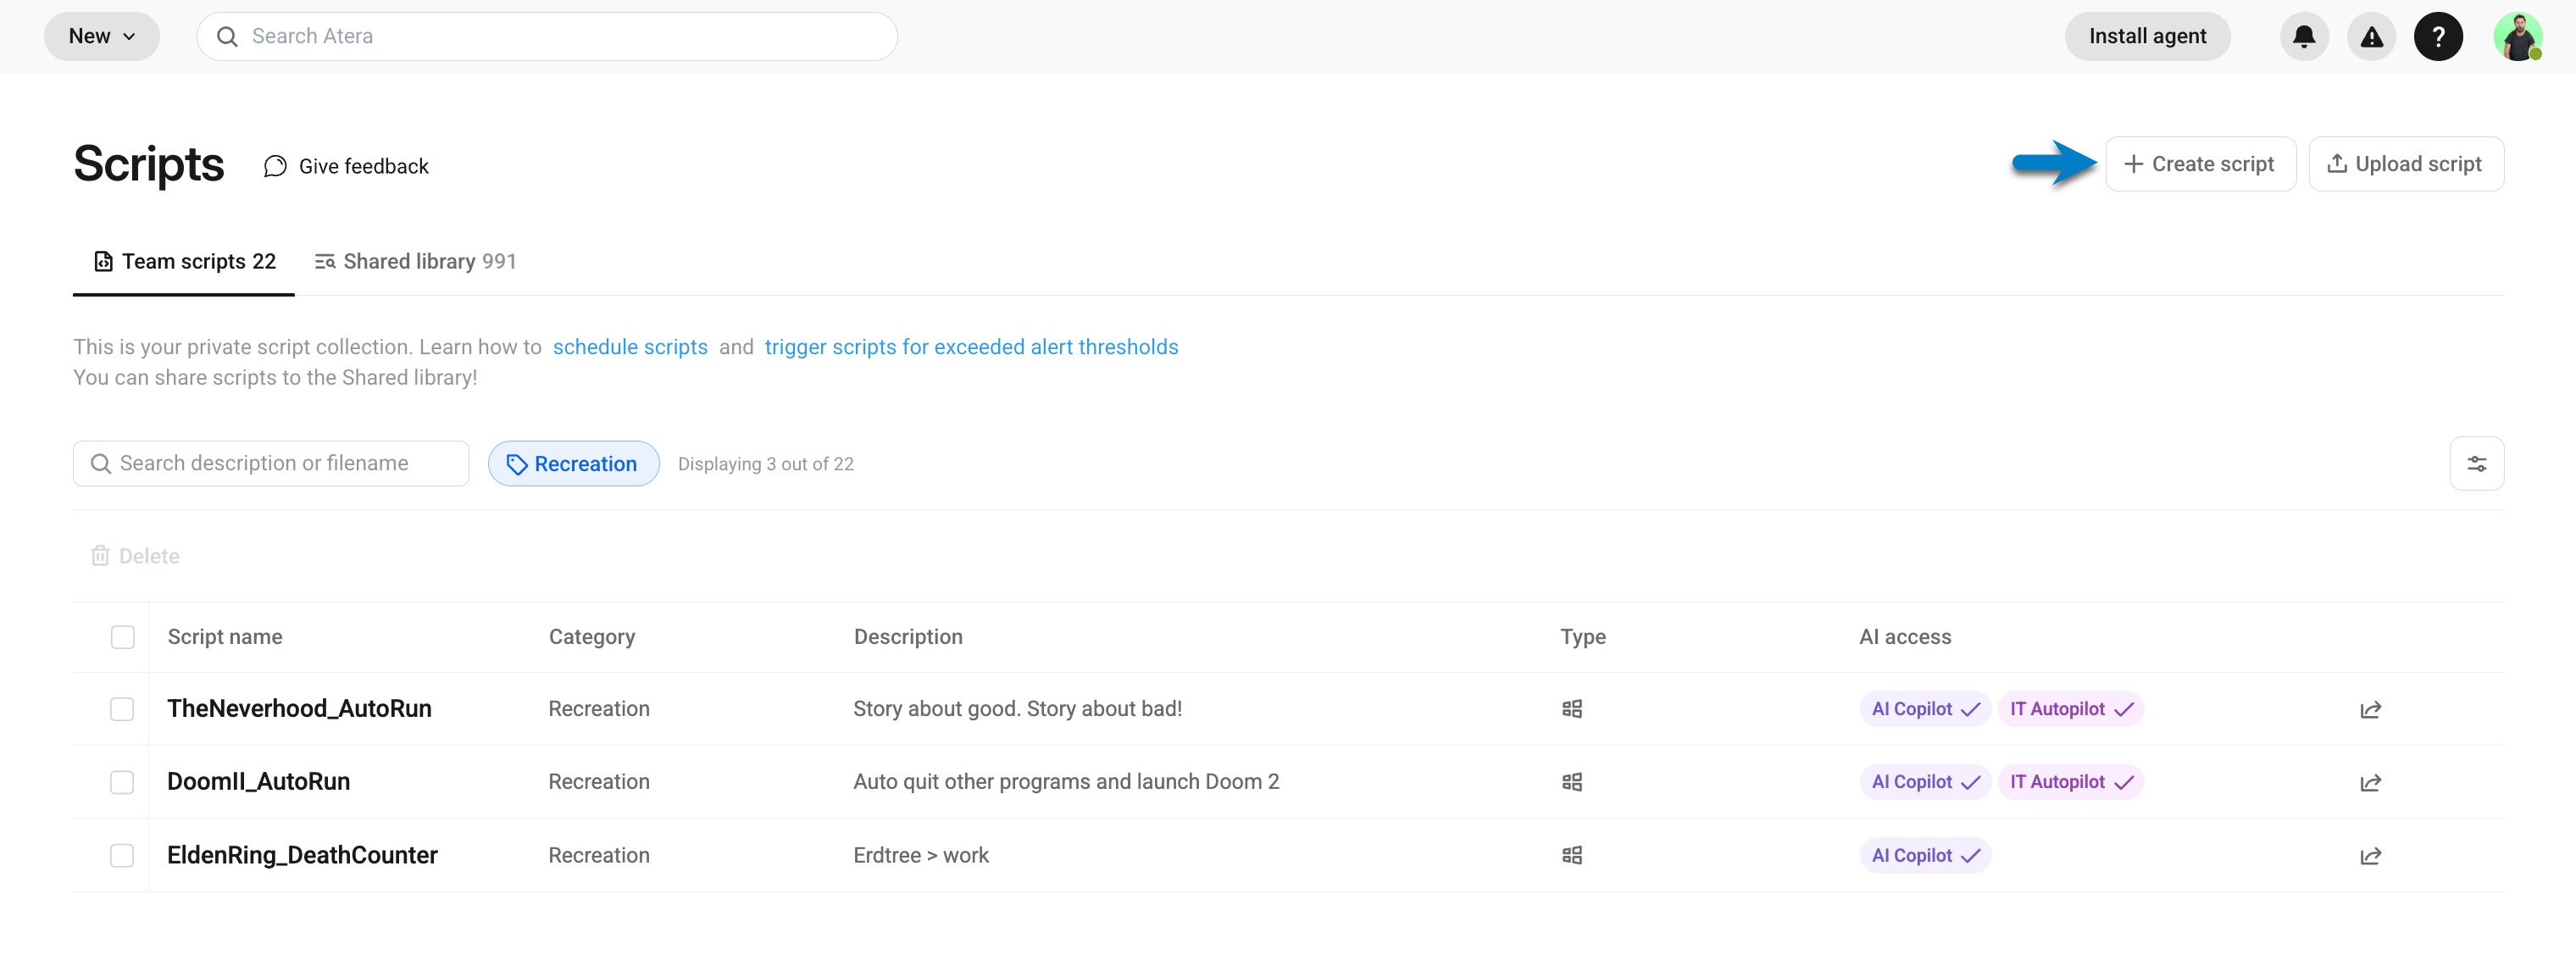The height and width of the screenshot is (966, 2576).
Task: Check the DoomII_AutoRun row checkbox
Action: [122, 782]
